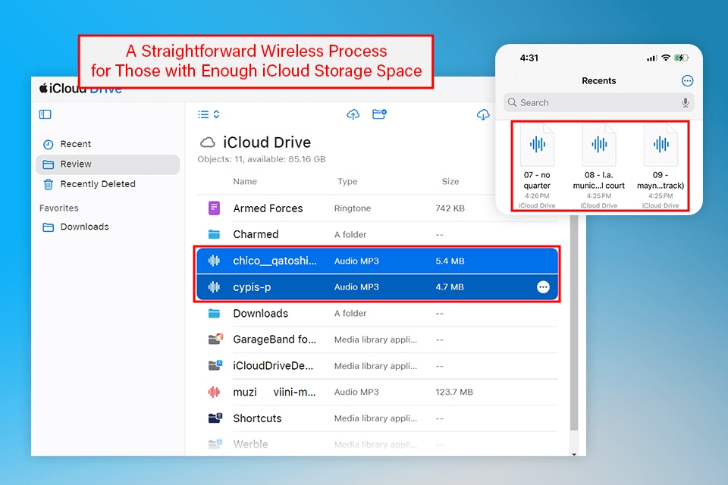Click the red waveform icon of muzi
Viewport: 728px width, 485px height.
click(214, 393)
